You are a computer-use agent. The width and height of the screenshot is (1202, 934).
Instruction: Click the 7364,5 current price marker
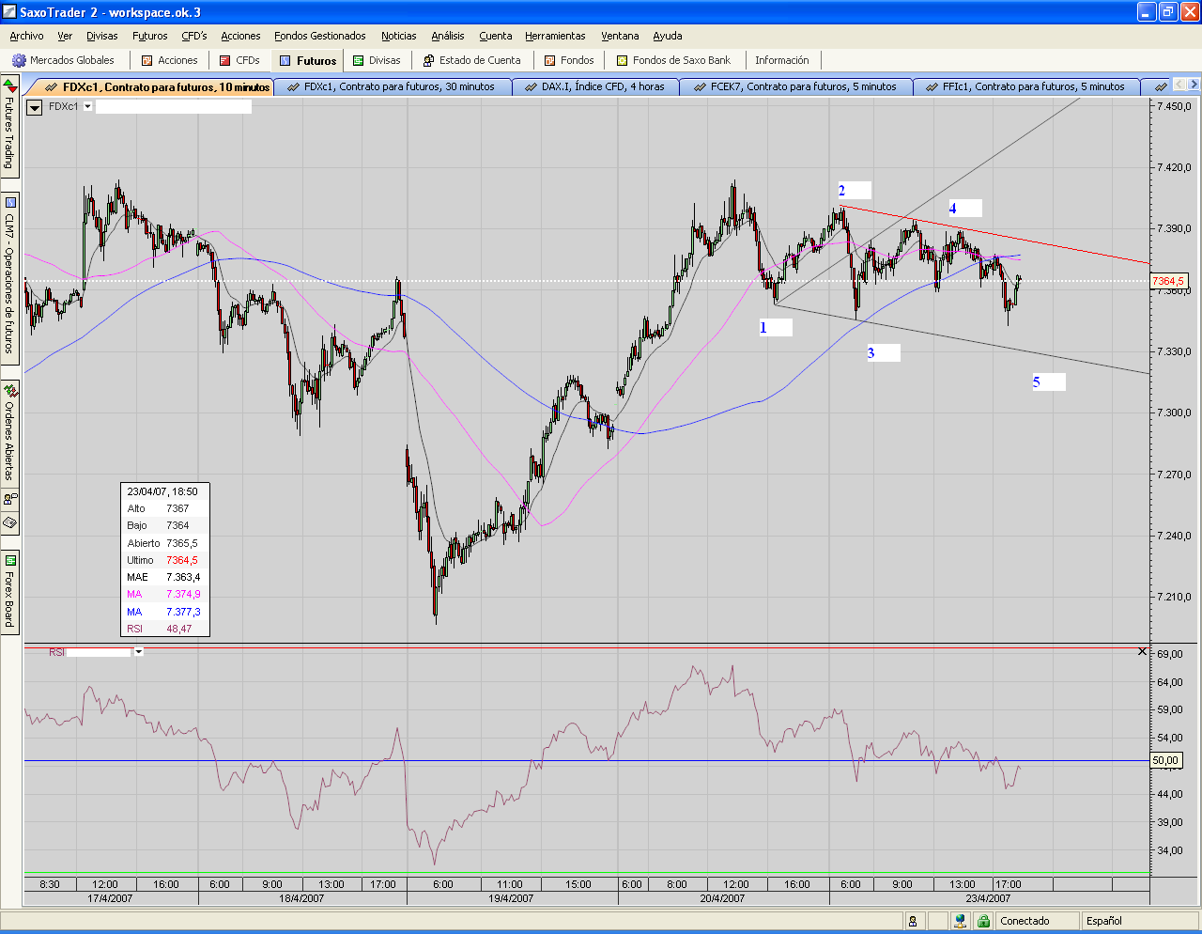[x=1168, y=281]
